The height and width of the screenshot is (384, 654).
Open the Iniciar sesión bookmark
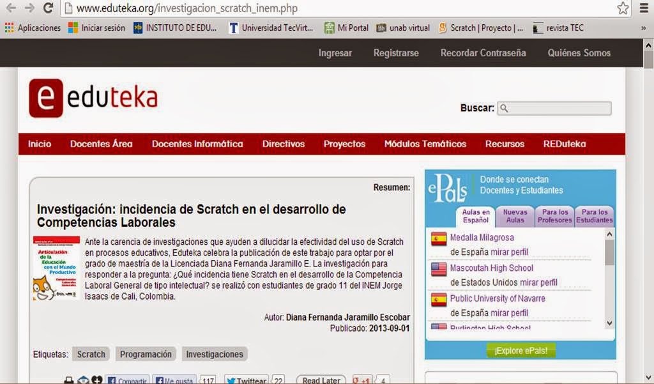coord(97,28)
